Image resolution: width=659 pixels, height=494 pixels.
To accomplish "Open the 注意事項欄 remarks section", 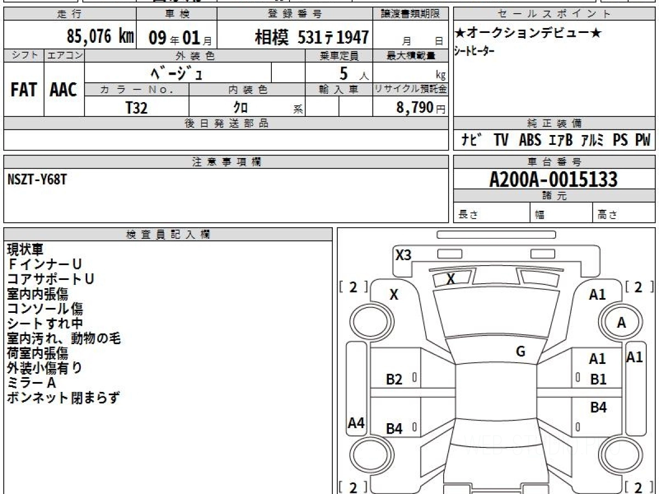I will (x=224, y=161).
